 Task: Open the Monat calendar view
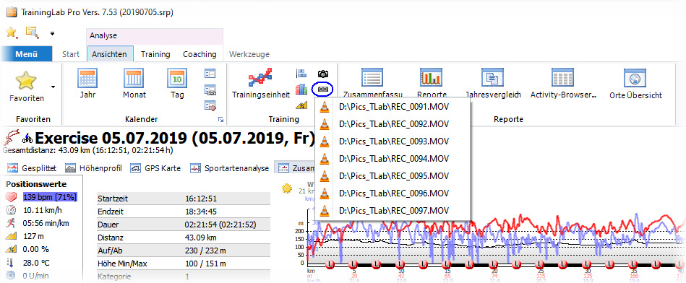(x=134, y=84)
